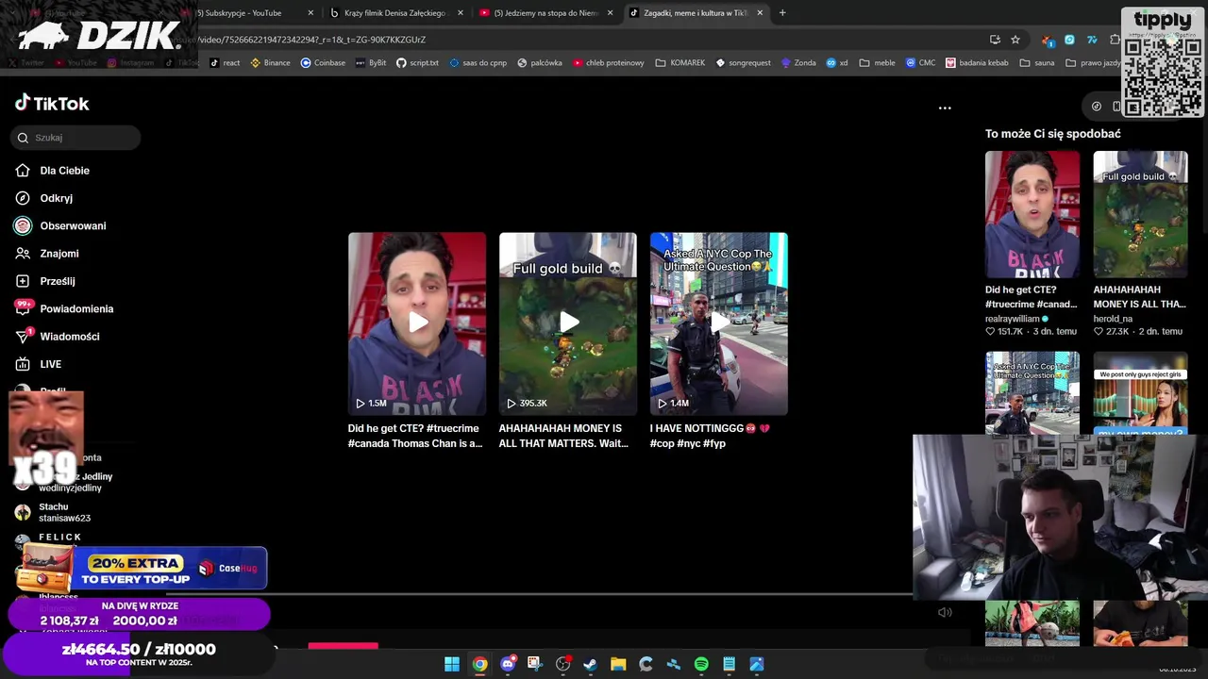Open the three-dot more options menu

pyautogui.click(x=945, y=108)
